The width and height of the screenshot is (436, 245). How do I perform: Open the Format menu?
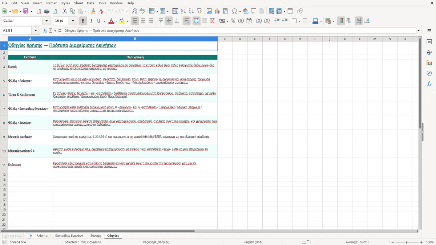click(51, 3)
